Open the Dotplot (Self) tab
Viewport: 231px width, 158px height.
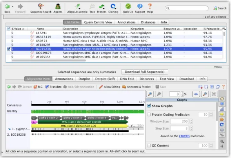click(105, 79)
